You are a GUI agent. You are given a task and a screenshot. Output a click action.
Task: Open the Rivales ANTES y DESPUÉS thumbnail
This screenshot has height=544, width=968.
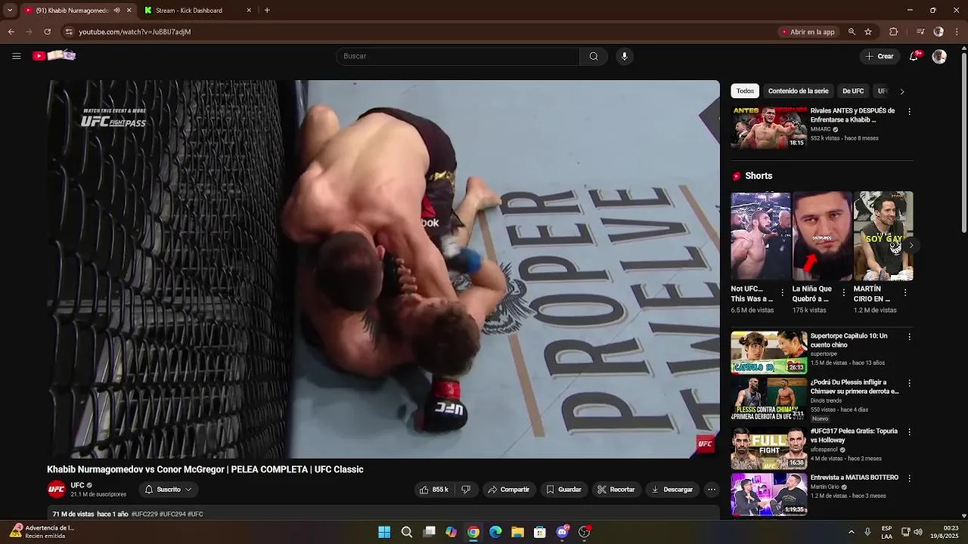point(768,127)
